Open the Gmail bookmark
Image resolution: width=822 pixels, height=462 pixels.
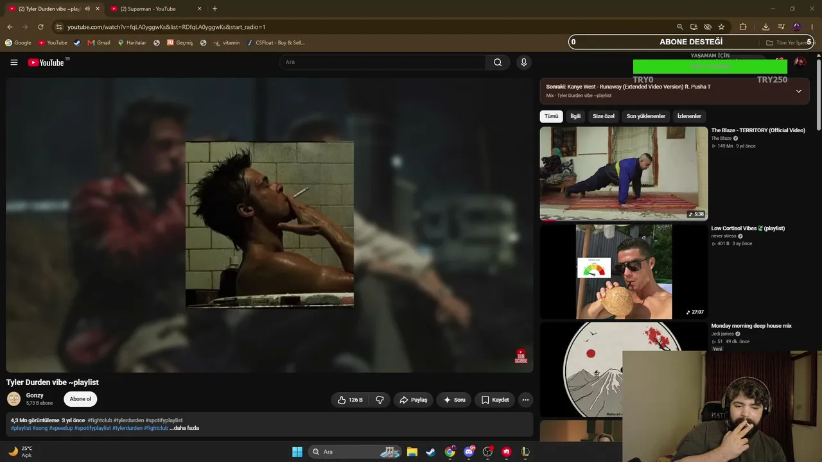(x=99, y=43)
